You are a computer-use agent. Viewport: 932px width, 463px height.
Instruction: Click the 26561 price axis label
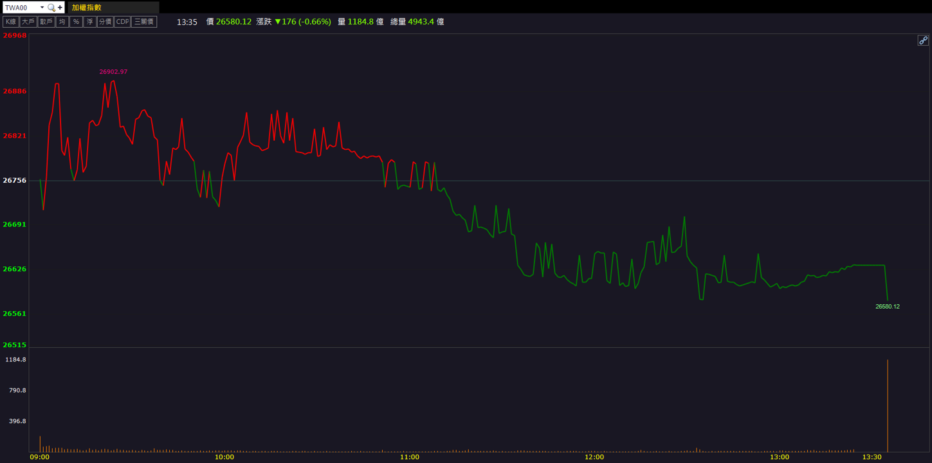pyautogui.click(x=15, y=314)
